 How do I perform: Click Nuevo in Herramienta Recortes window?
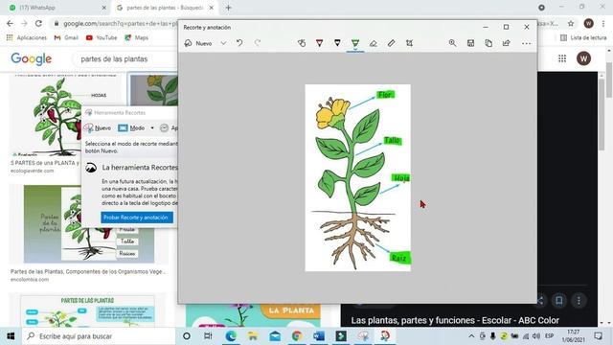click(98, 127)
